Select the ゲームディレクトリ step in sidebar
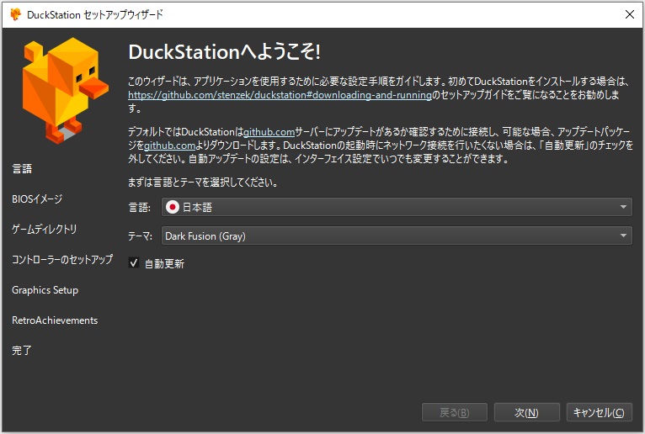Image resolution: width=645 pixels, height=434 pixels. (x=45, y=230)
